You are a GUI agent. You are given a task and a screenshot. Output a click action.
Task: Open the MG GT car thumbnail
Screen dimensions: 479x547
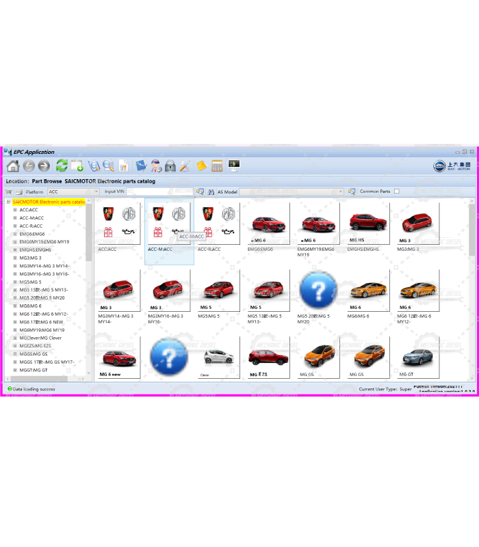pos(417,358)
